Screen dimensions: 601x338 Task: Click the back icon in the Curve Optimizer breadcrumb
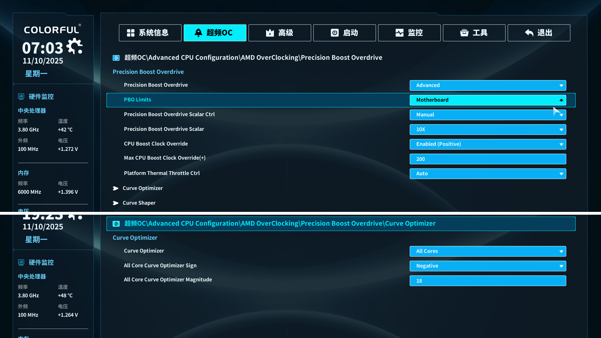tap(116, 224)
